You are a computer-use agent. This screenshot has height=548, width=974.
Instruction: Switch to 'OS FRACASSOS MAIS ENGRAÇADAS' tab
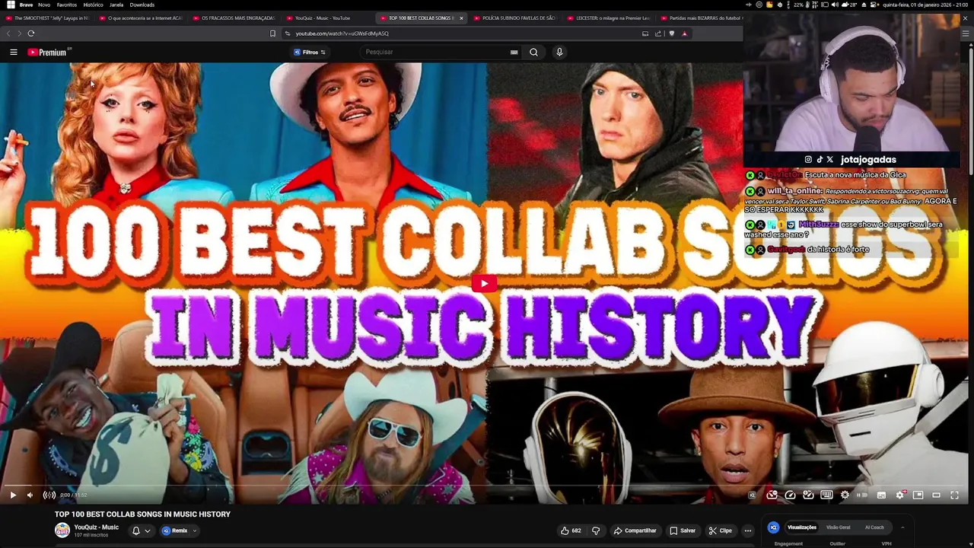(x=236, y=18)
